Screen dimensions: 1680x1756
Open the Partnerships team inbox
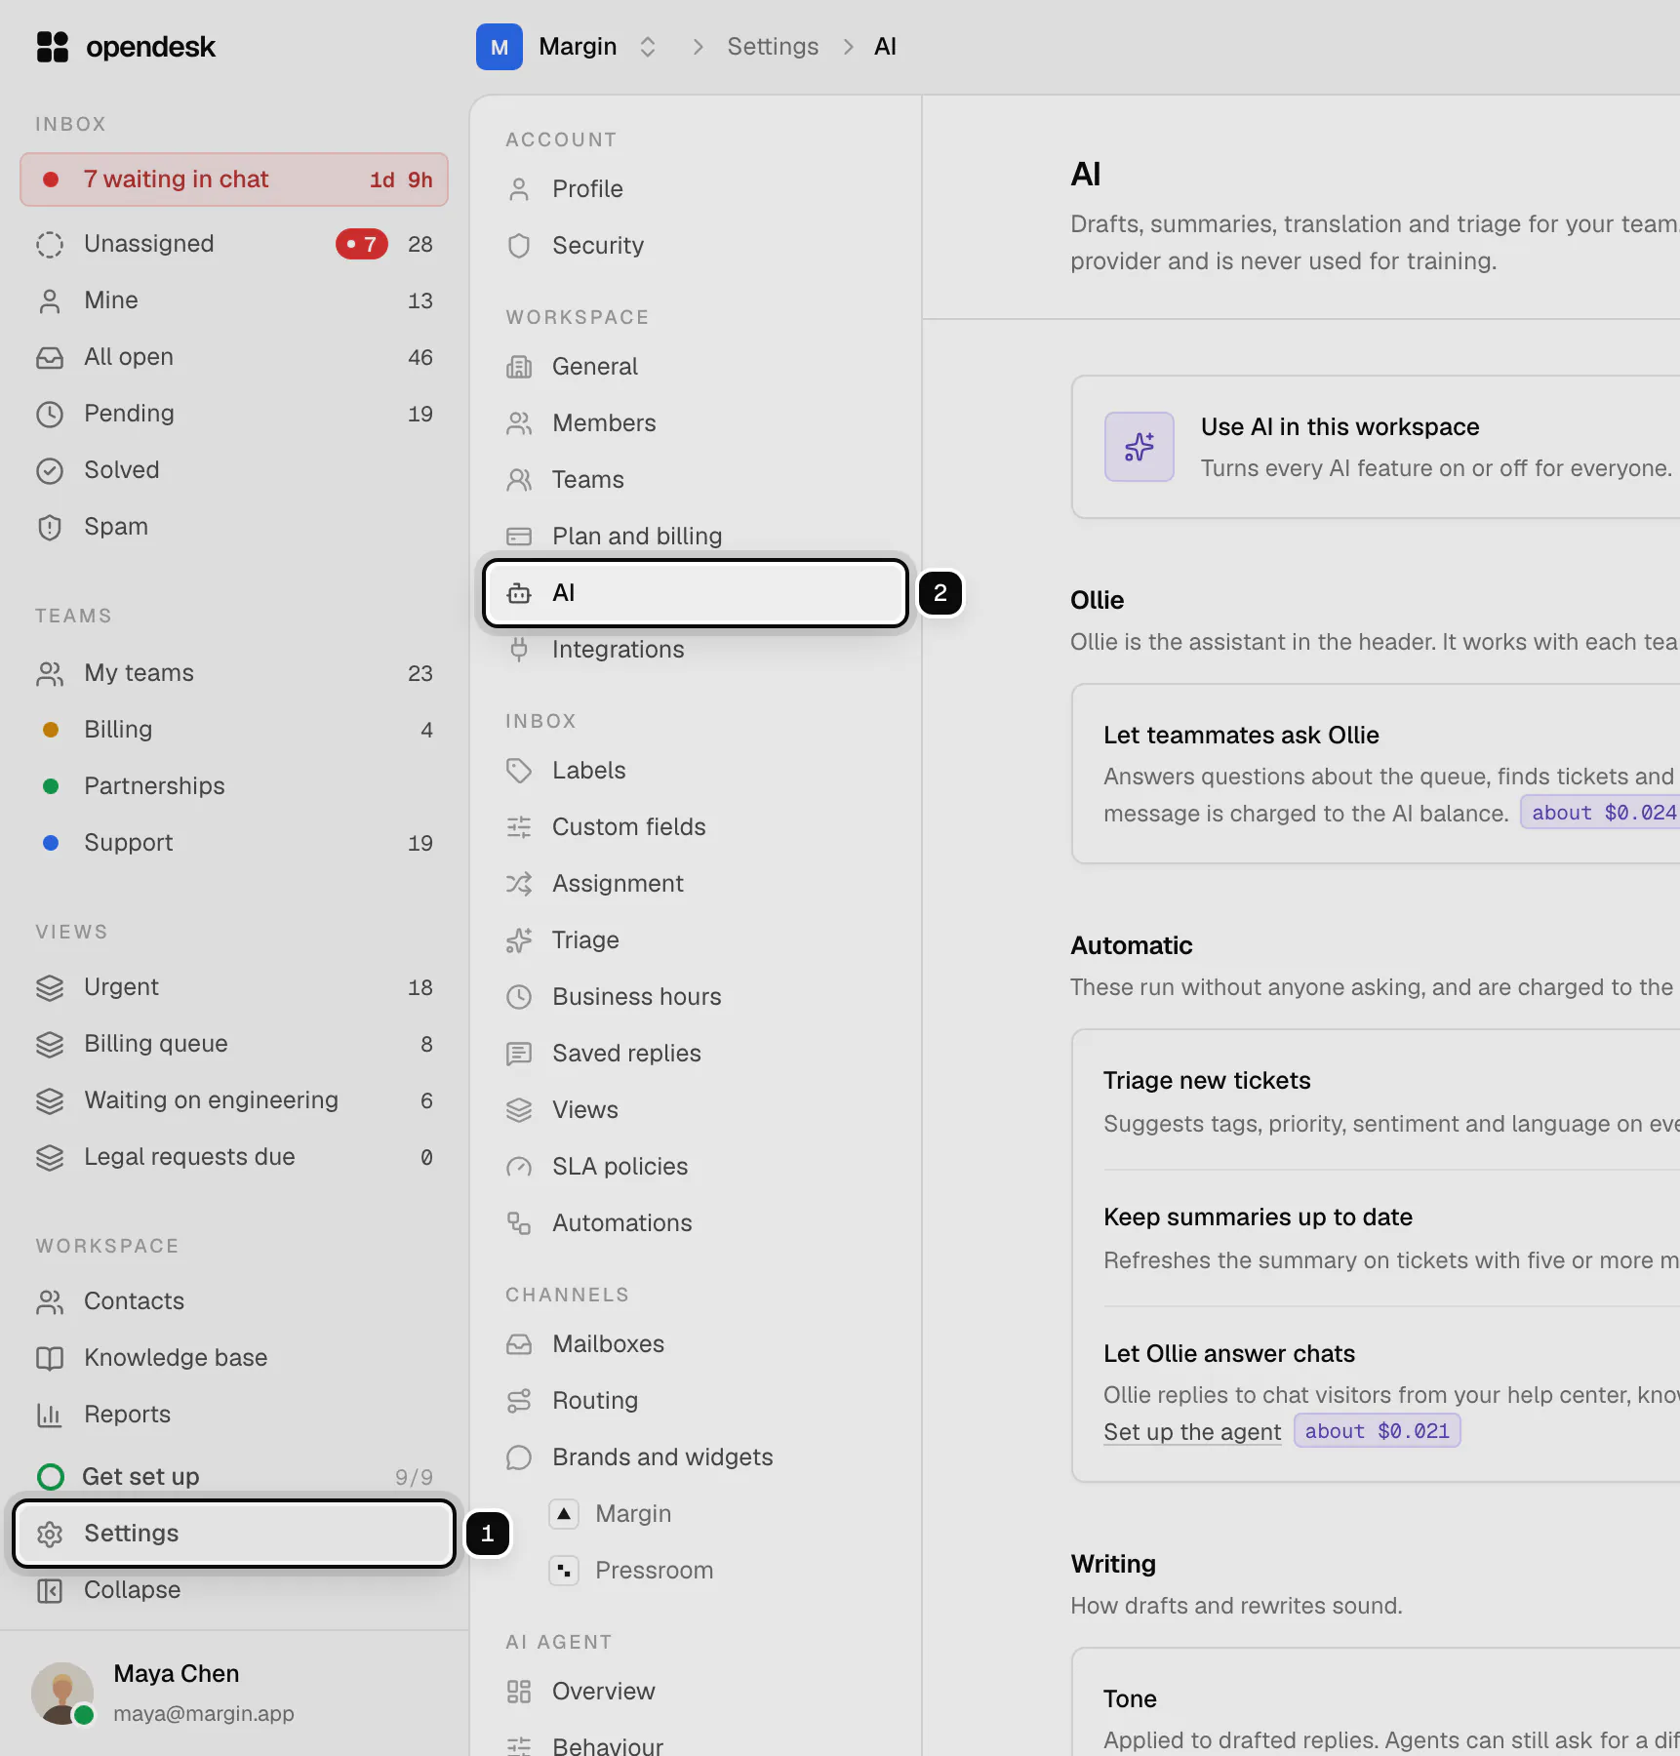234,786
